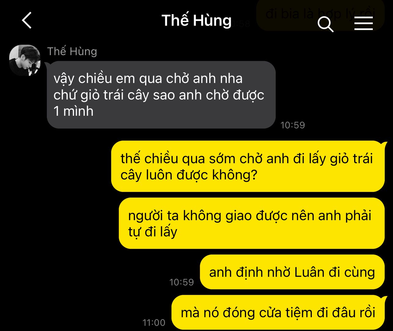This screenshot has width=393, height=331.
Task: Select message "anh định nhờ Luân đi cùng"
Action: click(292, 272)
